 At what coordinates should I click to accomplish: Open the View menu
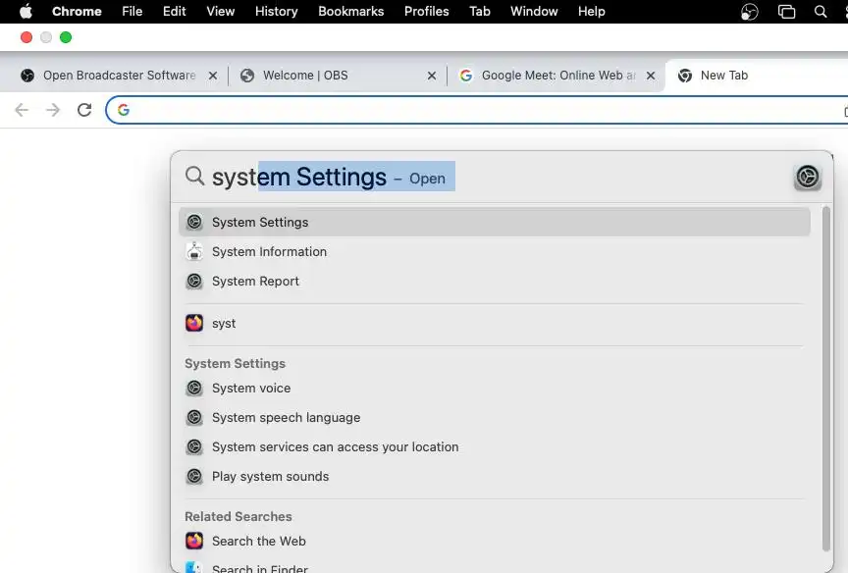pos(221,12)
